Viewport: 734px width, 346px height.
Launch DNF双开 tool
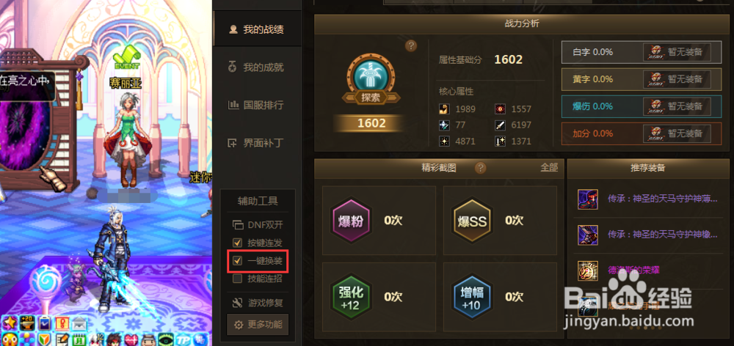pyautogui.click(x=258, y=225)
